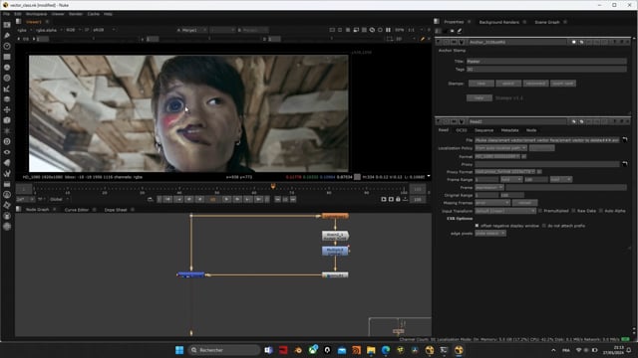Screen dimensions: 638x358
Task: Open the rgba channel layer dropdown
Action: (24, 30)
